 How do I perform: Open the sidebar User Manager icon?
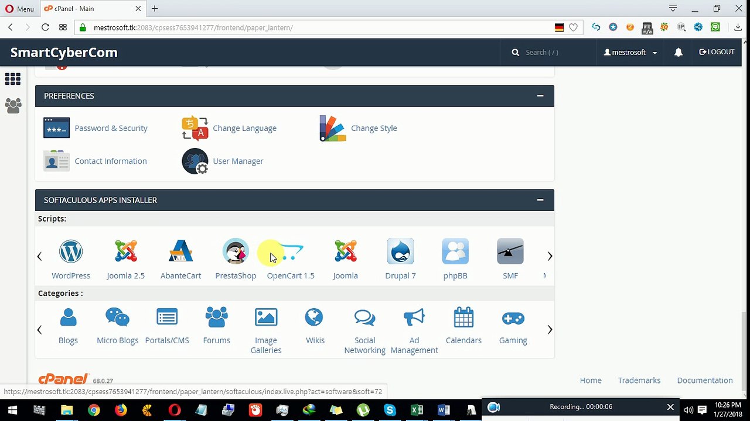(x=13, y=106)
